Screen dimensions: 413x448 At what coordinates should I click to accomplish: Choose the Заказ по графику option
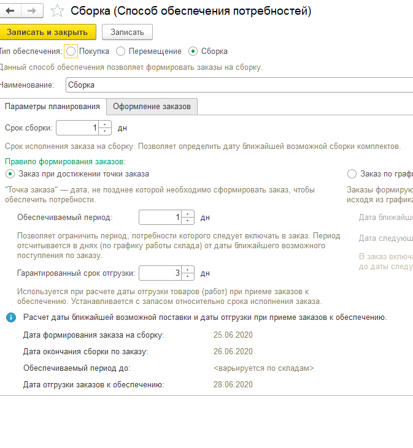(x=352, y=173)
